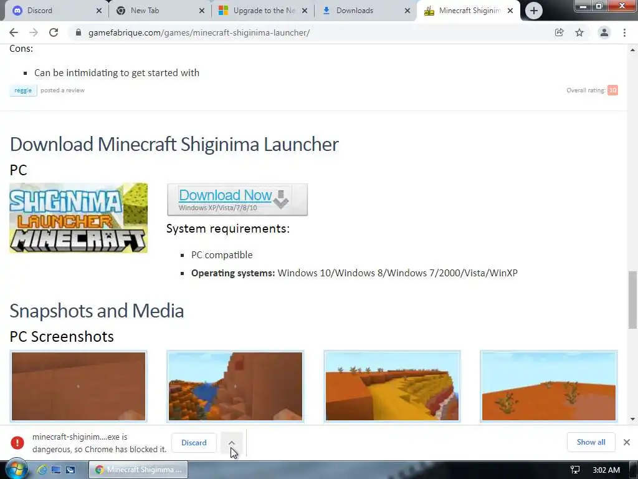The image size is (638, 479).
Task: Expand the blocked download options chevron
Action: tap(232, 443)
